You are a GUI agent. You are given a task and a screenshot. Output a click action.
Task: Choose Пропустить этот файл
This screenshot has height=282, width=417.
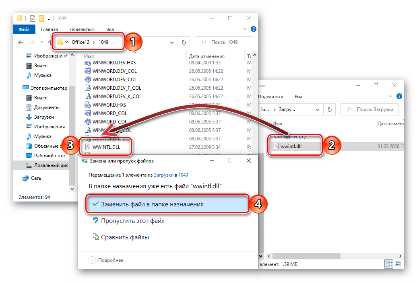128,220
